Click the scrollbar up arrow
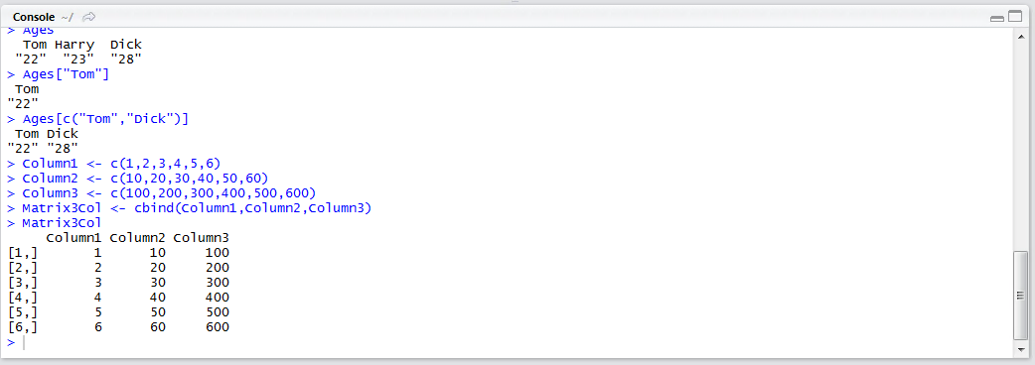This screenshot has width=1035, height=365. click(1020, 36)
